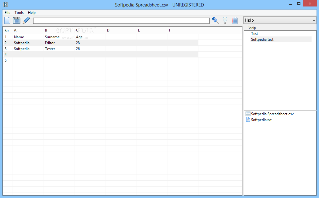
Task: Click column F header
Action: click(x=183, y=30)
